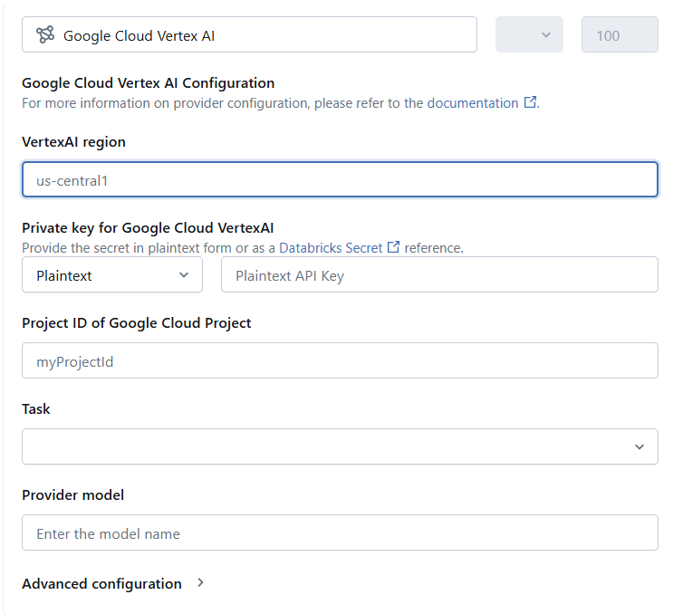Click the Google Cloud Vertex AI provider icon
Screen dimensions: 673x614
click(45, 34)
